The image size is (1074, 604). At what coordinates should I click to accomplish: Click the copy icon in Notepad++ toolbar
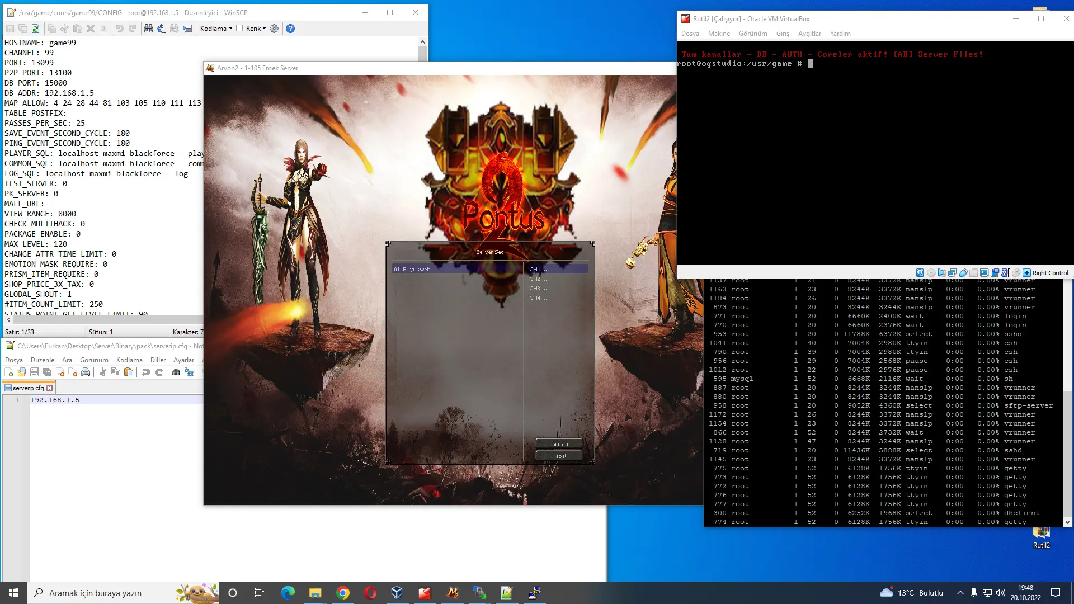[116, 372]
